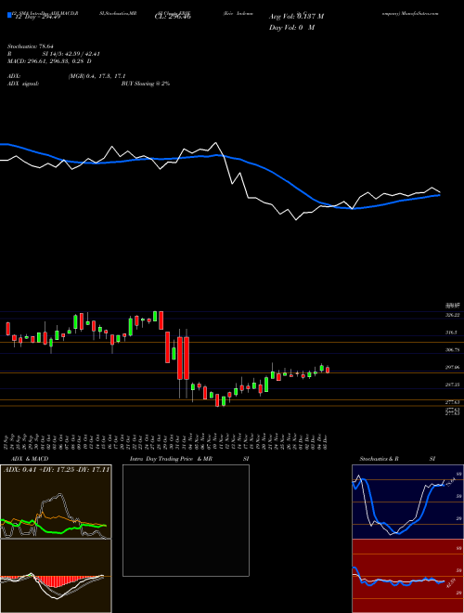464x613 pixels.
Task: Click the '(MGR) 0.4, 17.3, 17.1' ADX values
Action: click(97, 76)
